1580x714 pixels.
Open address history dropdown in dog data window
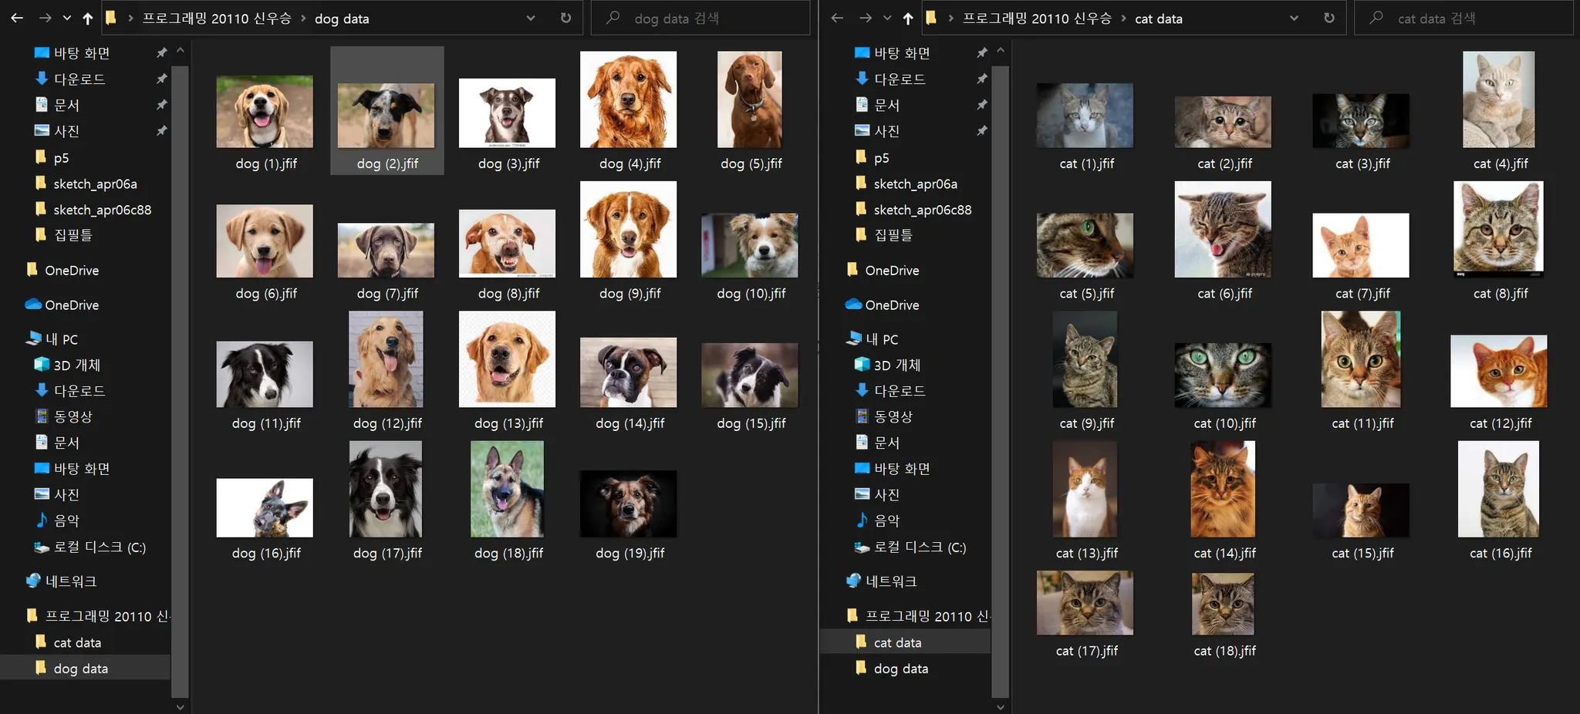pyautogui.click(x=531, y=19)
